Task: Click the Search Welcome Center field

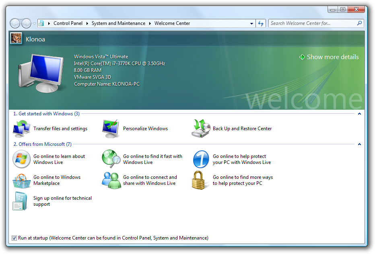Action: (312, 23)
